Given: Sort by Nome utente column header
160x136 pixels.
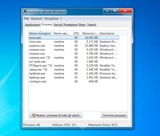Looking at the screenshot, I should coord(62,33).
